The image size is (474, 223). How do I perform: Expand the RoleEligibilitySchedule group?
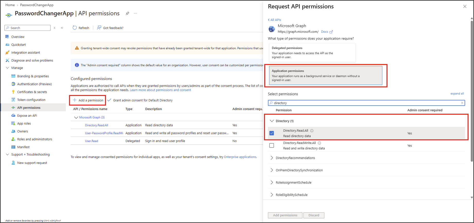(x=272, y=195)
